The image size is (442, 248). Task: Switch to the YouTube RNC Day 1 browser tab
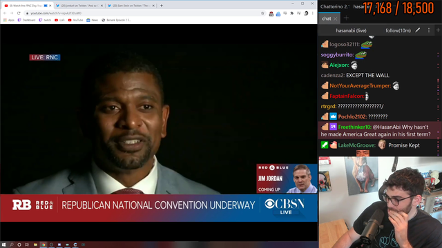(27, 6)
